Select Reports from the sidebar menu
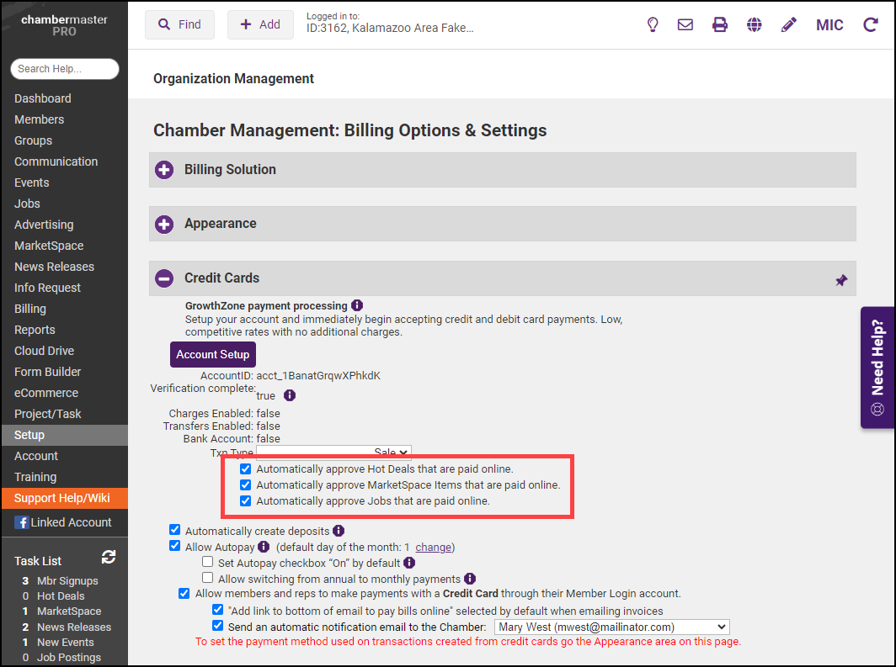 [x=35, y=330]
